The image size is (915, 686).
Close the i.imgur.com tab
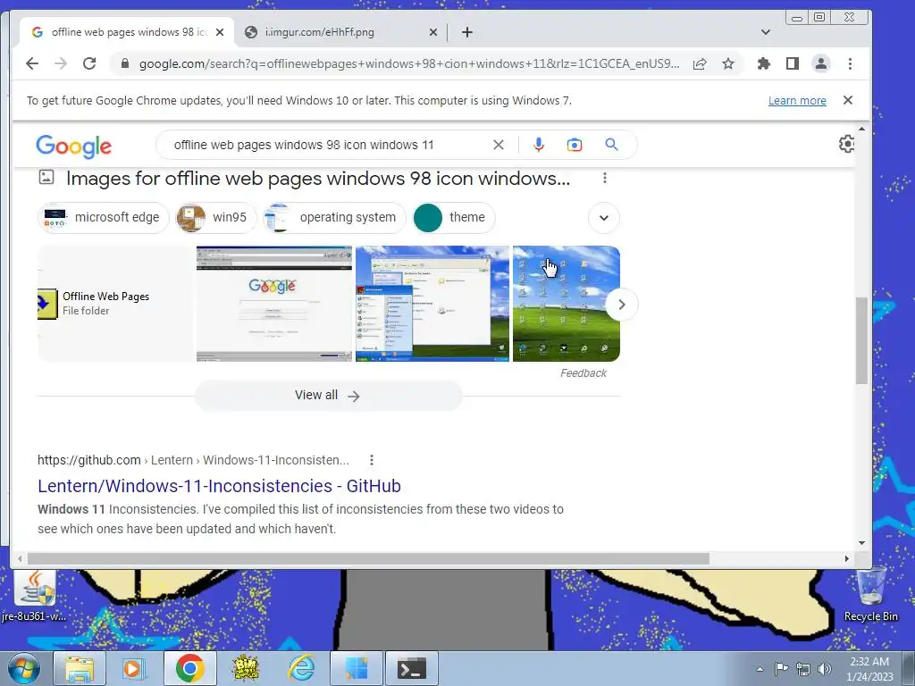(433, 32)
